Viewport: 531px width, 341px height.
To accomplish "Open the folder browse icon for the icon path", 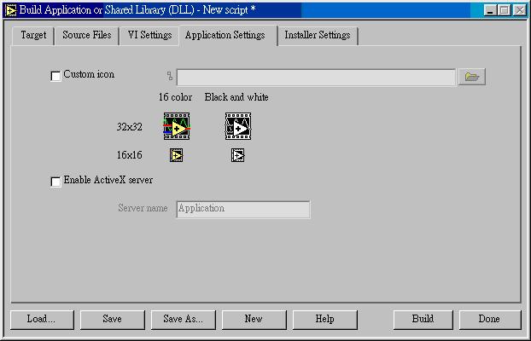I will [x=472, y=77].
